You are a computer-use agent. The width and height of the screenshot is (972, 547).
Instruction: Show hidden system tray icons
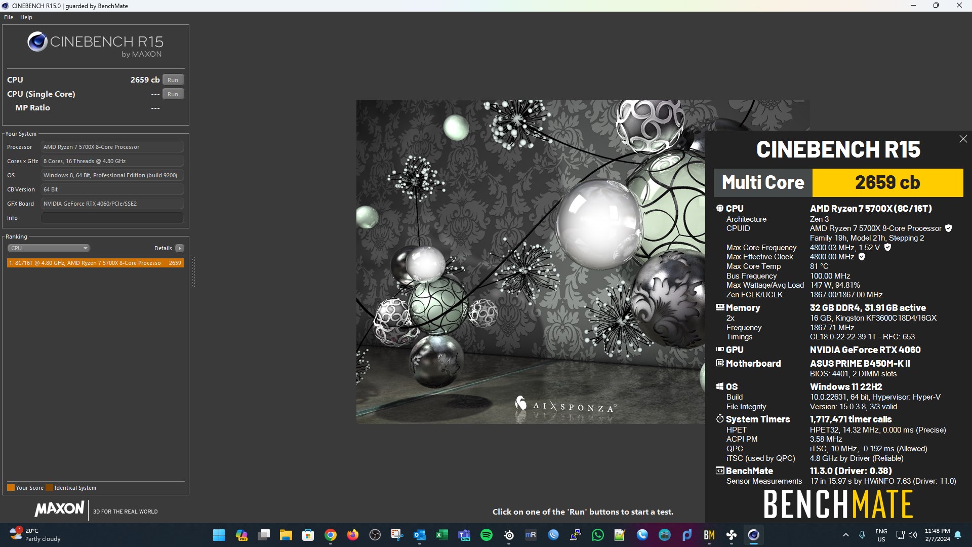point(845,535)
